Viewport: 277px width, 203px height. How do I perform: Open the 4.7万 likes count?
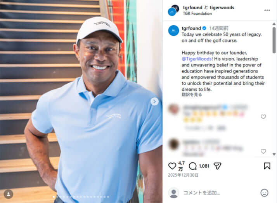181,166
